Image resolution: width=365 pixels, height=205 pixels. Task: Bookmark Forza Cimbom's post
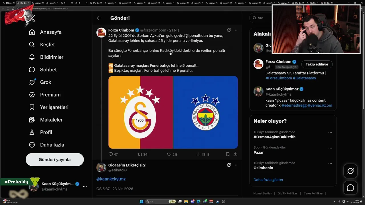(x=228, y=154)
